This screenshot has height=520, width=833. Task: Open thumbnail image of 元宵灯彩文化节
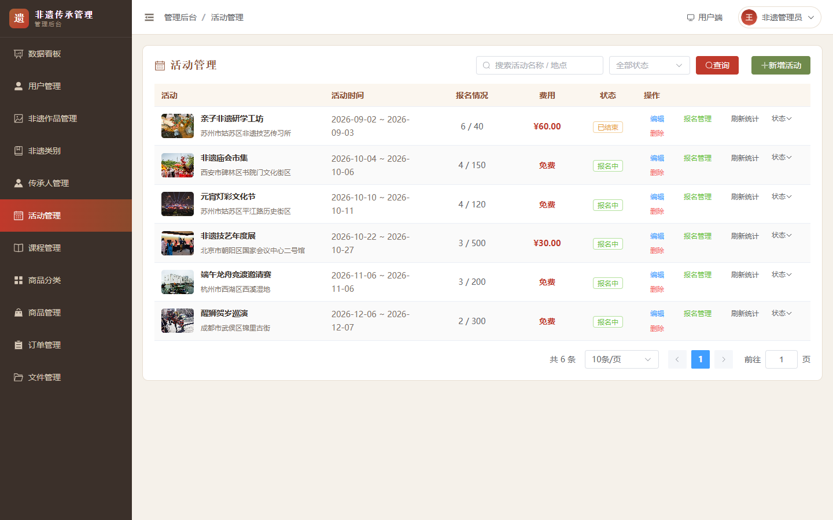click(178, 204)
